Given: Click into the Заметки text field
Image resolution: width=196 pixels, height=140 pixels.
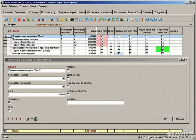Looking at the screenshot, I should click(95, 103).
